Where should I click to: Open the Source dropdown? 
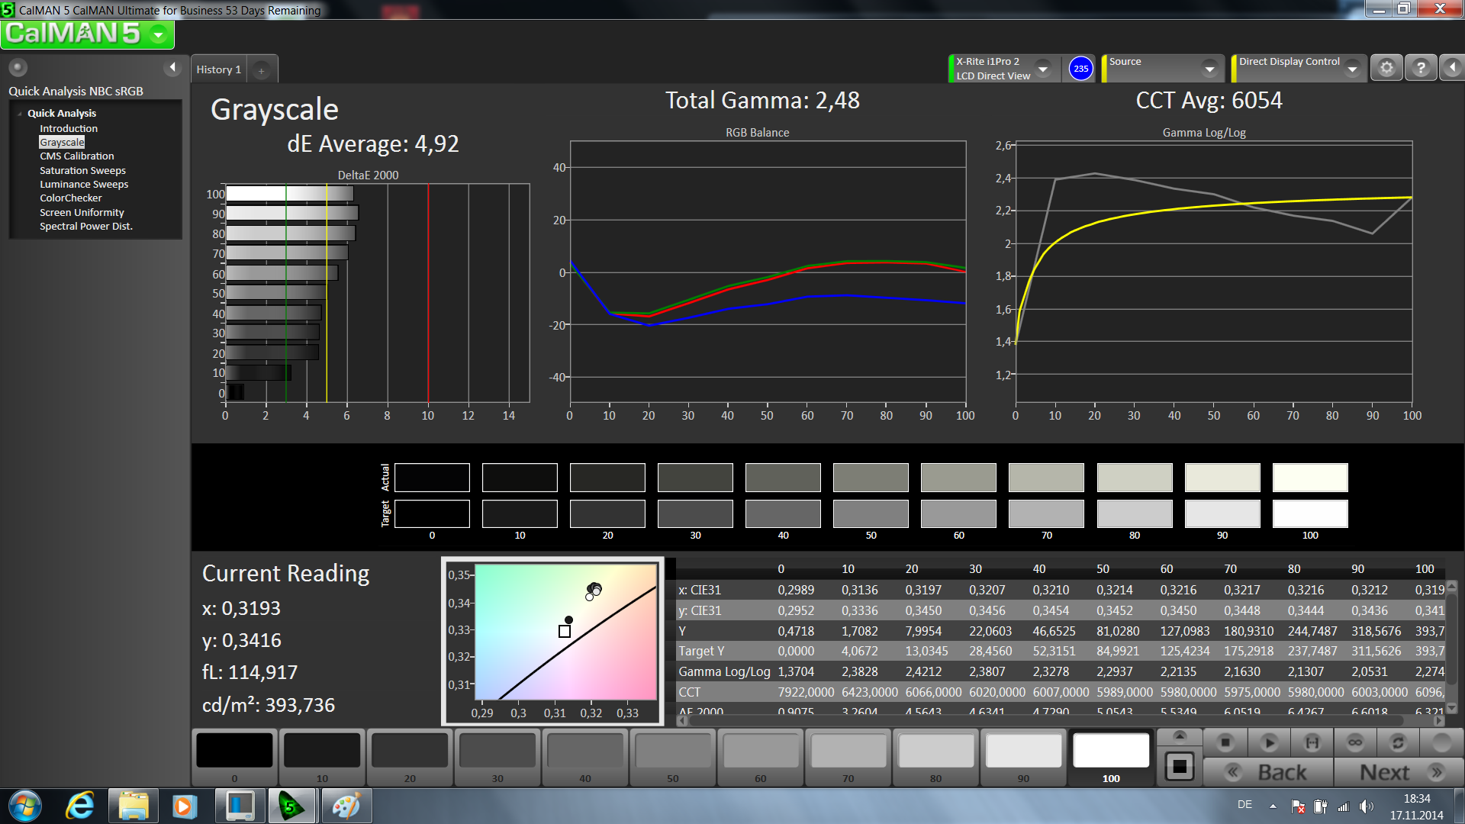point(1209,69)
